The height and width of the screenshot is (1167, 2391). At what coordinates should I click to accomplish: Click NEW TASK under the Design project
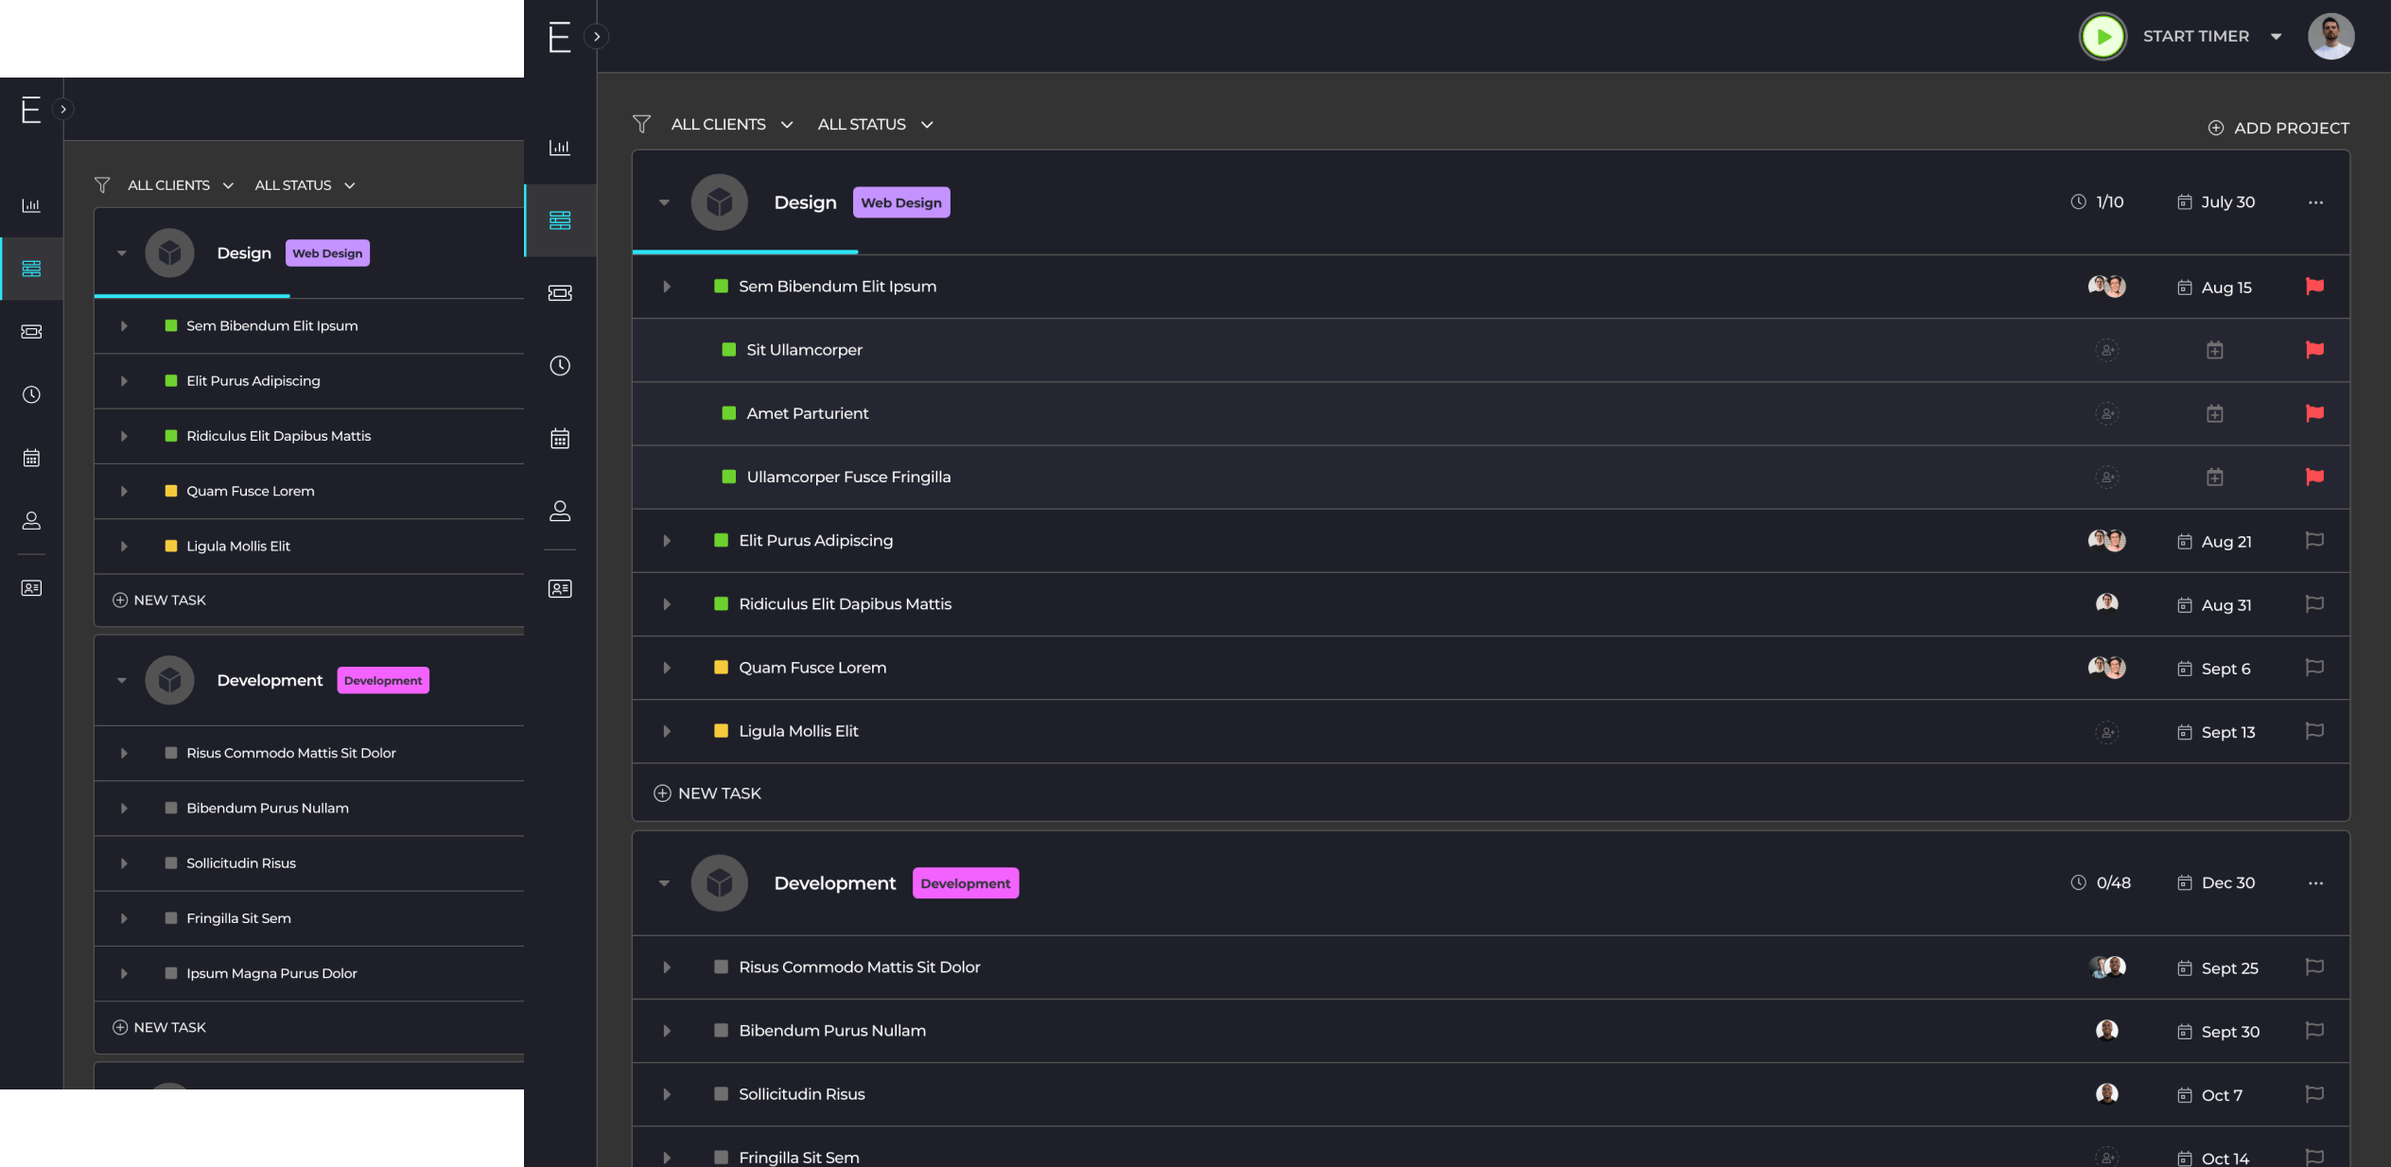(707, 793)
